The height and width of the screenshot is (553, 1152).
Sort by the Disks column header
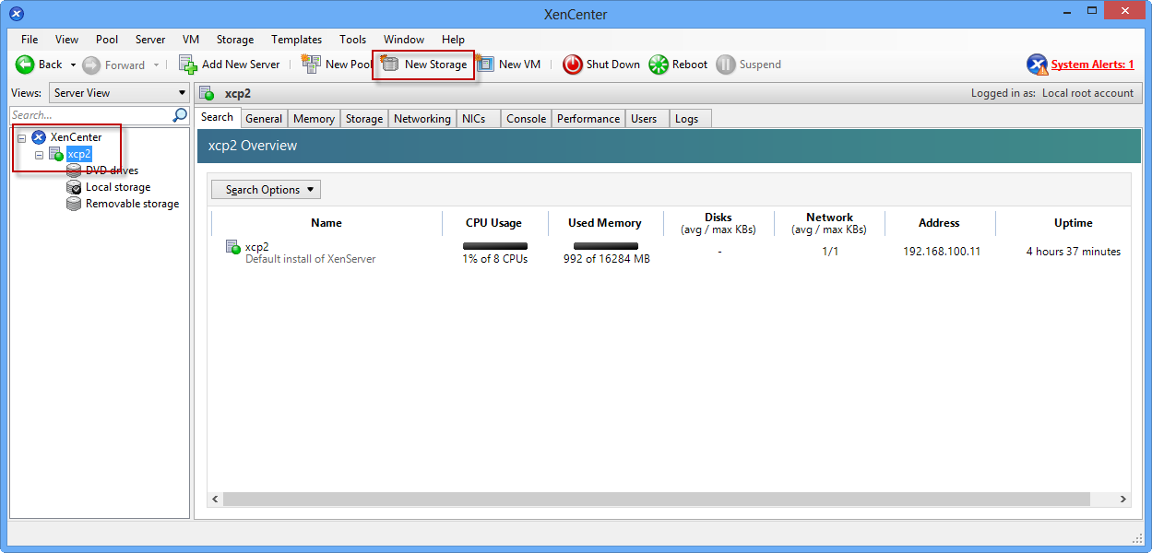(719, 223)
